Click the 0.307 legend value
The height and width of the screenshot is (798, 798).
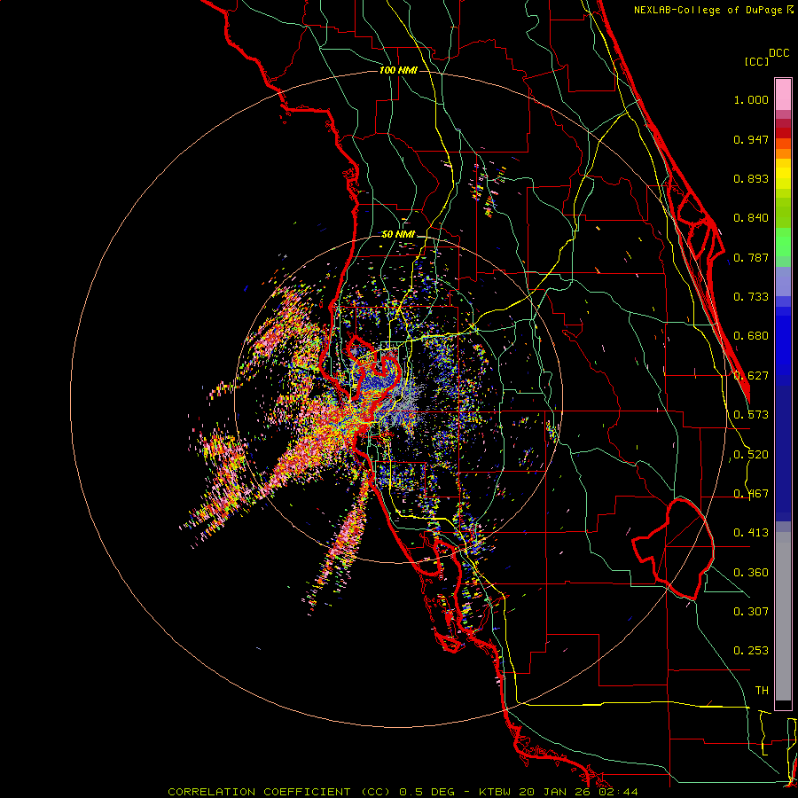pyautogui.click(x=751, y=612)
